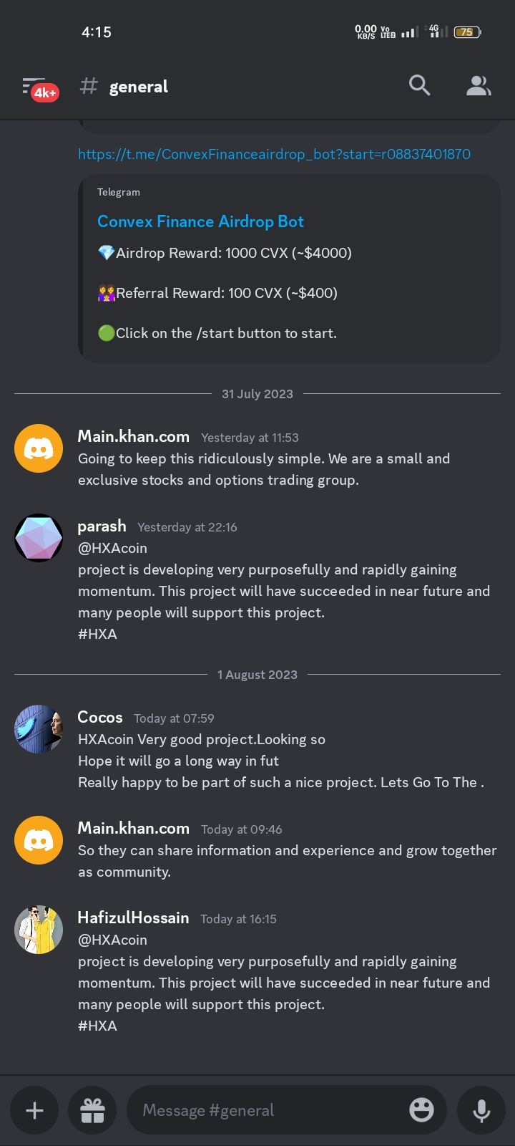This screenshot has height=1146, width=515.
Task: Tap the microphone voice message icon
Action: click(481, 1110)
